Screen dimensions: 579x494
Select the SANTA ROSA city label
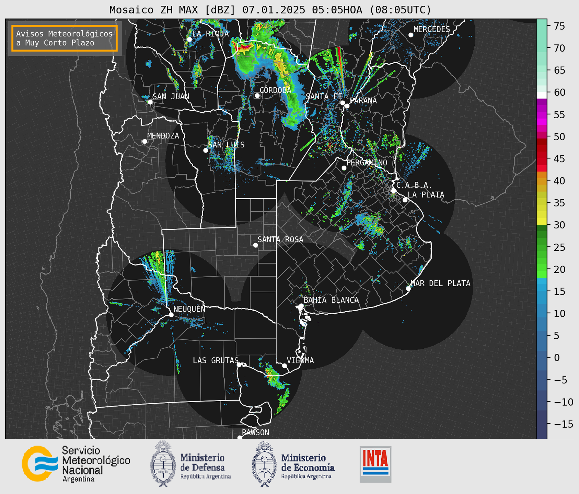[x=280, y=239]
